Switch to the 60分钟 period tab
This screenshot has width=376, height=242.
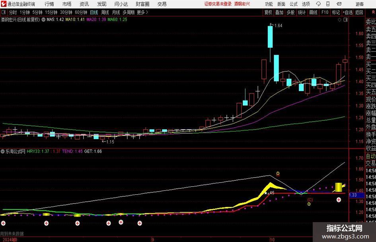81,12
